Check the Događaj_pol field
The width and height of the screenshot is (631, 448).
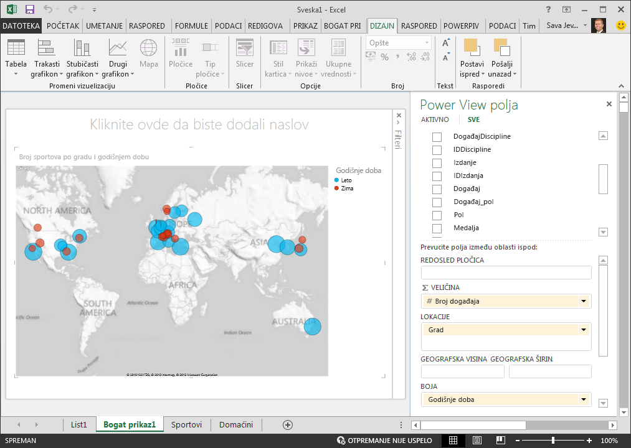(x=437, y=202)
